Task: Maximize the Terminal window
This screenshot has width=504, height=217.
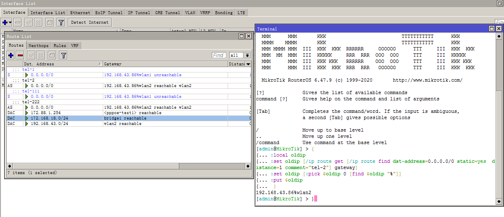Action: (492, 28)
